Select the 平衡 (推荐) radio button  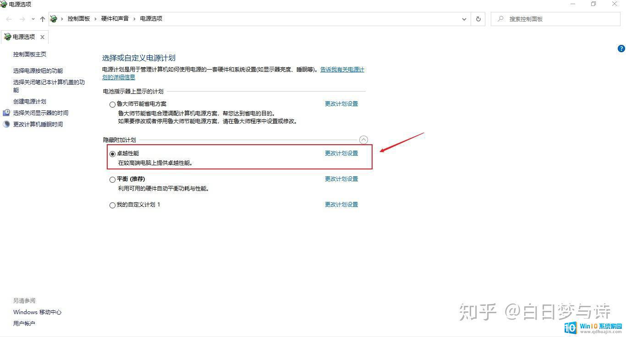click(x=112, y=179)
